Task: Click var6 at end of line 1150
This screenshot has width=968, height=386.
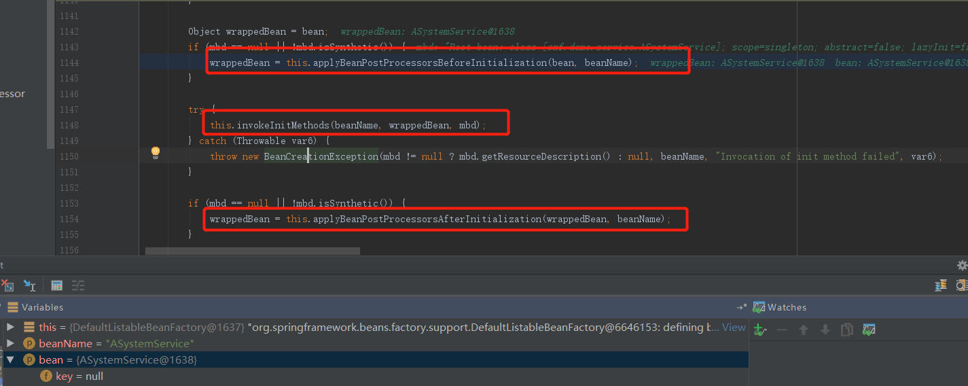Action: click(922, 156)
